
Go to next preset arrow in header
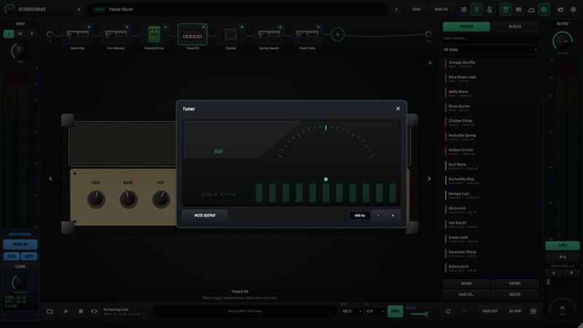396,9
